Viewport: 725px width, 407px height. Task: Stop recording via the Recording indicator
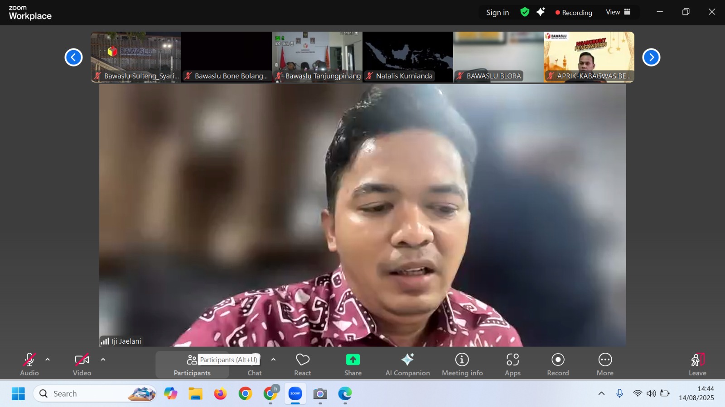[573, 12]
